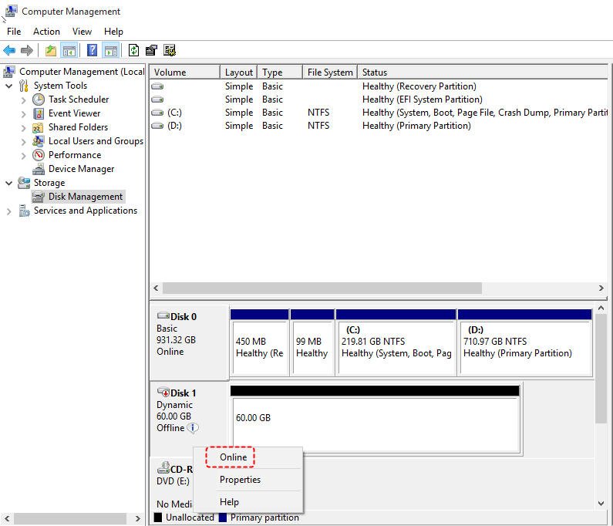Click the Forward arrow toolbar icon

26,50
